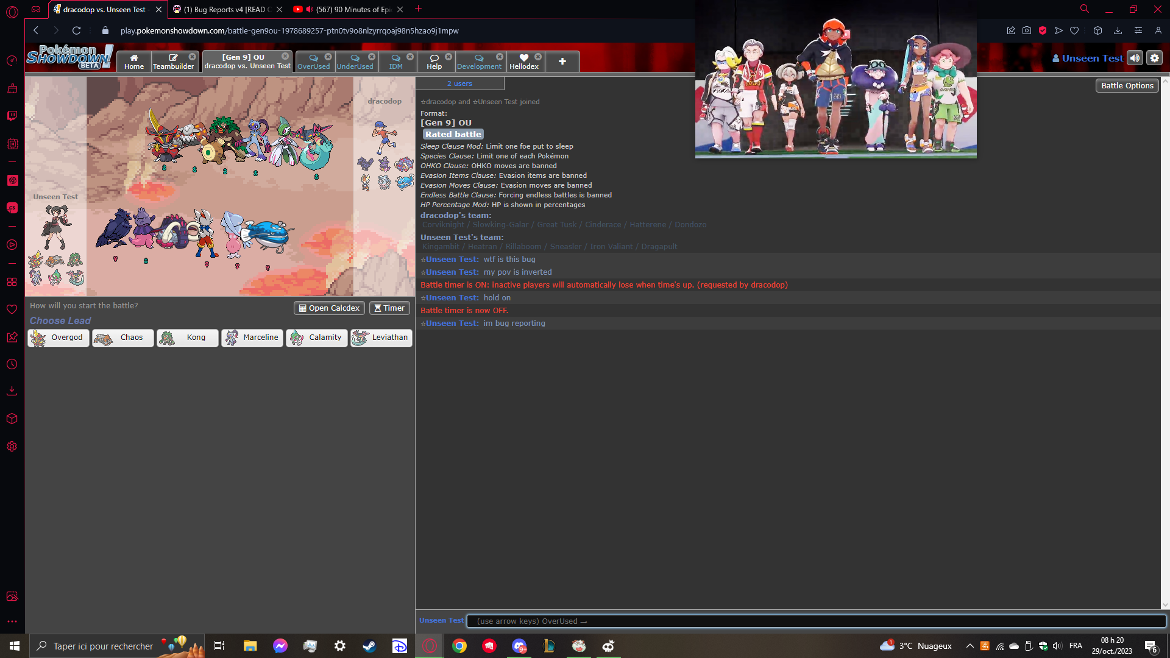Switch to the Teambuilder tab

(173, 62)
